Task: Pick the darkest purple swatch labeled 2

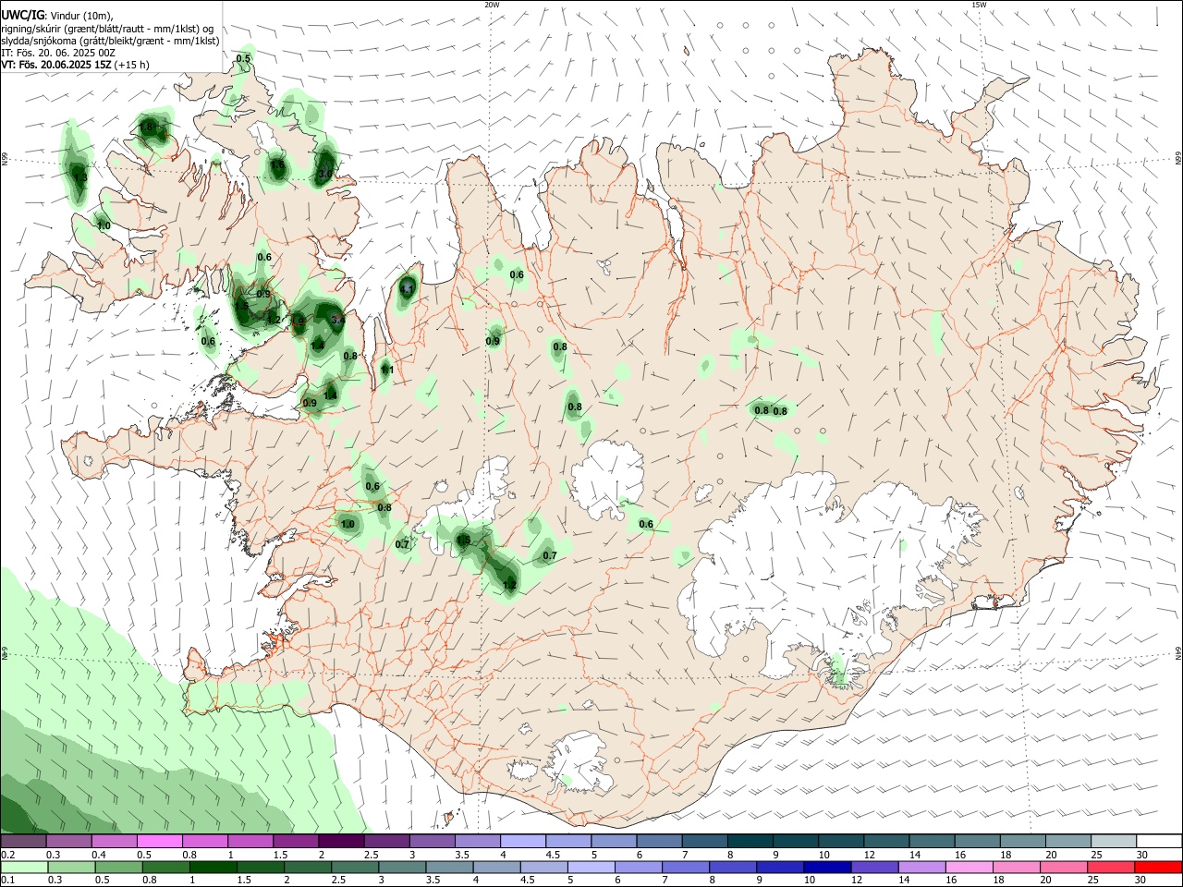Action: [x=341, y=842]
